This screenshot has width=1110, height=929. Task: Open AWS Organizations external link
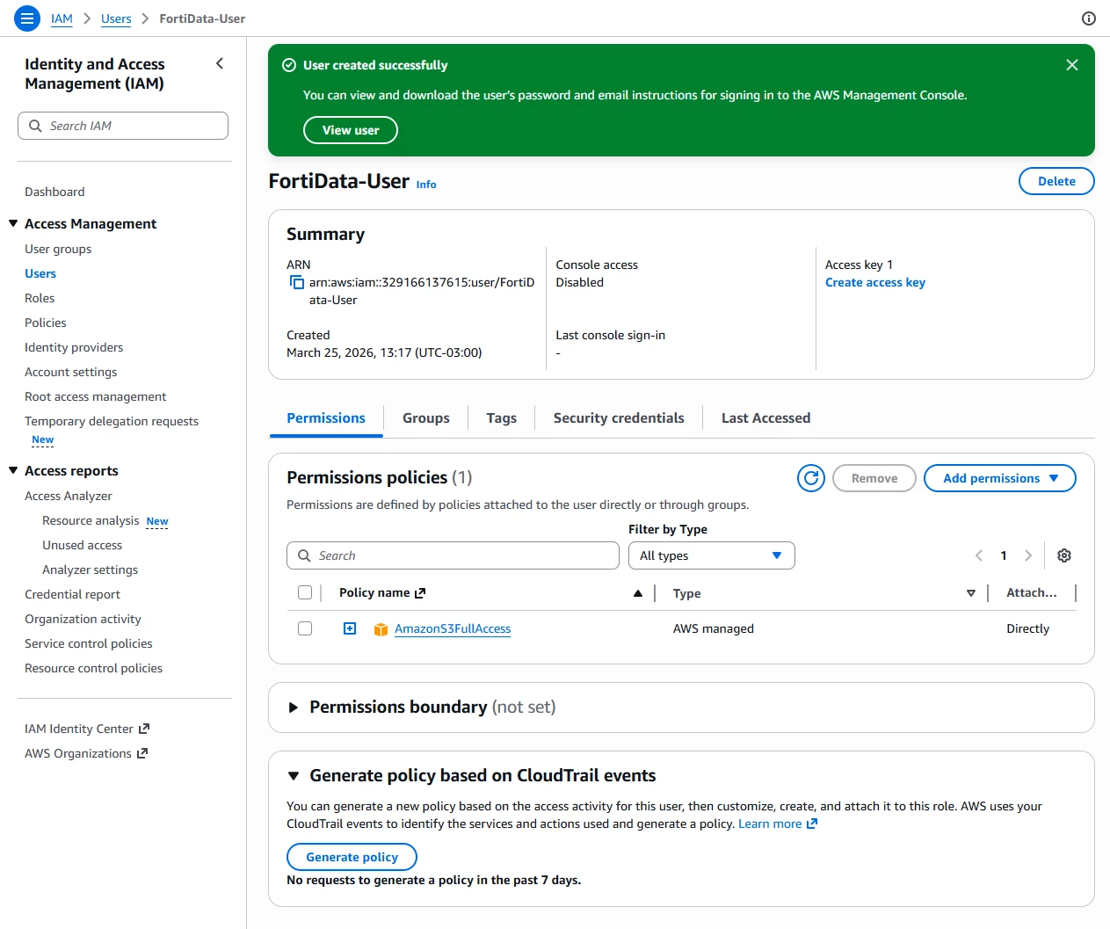pos(86,753)
